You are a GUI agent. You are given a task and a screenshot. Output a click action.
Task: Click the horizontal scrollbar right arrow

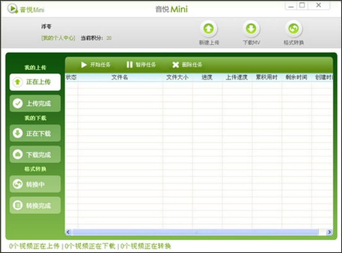click(x=329, y=232)
